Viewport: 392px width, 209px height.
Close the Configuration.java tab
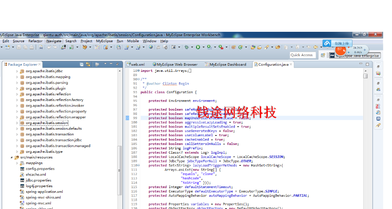coord(291,64)
